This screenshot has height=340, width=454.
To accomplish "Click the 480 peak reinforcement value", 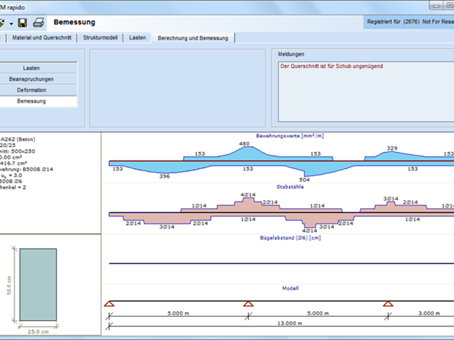I will pyautogui.click(x=245, y=143).
